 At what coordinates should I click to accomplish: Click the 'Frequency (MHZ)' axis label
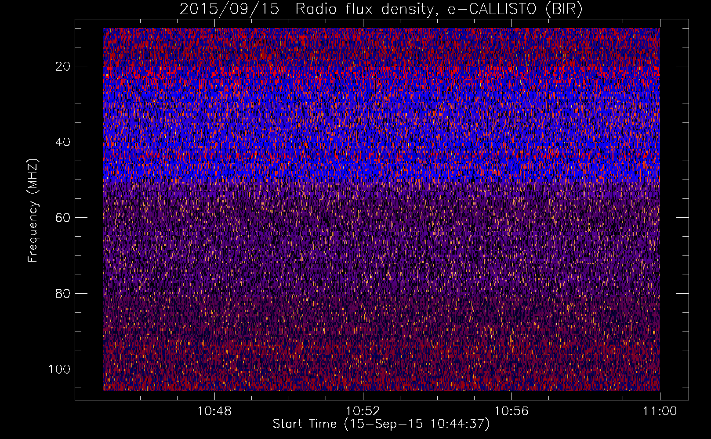pos(33,211)
